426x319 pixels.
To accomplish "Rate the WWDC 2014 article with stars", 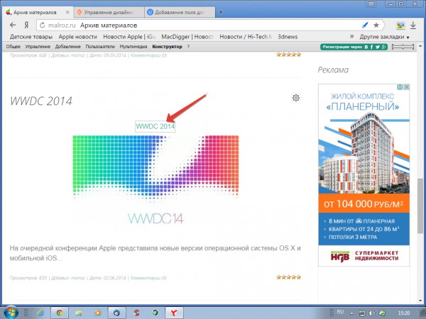I will tap(288, 277).
